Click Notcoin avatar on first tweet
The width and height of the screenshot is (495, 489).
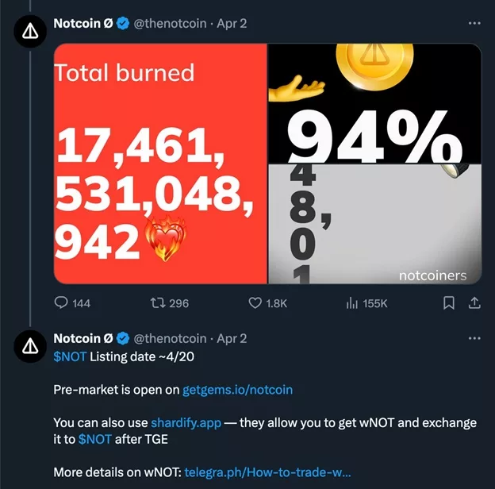[30, 31]
